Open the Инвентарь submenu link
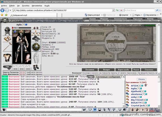The image size is (162, 117). click(x=94, y=21)
